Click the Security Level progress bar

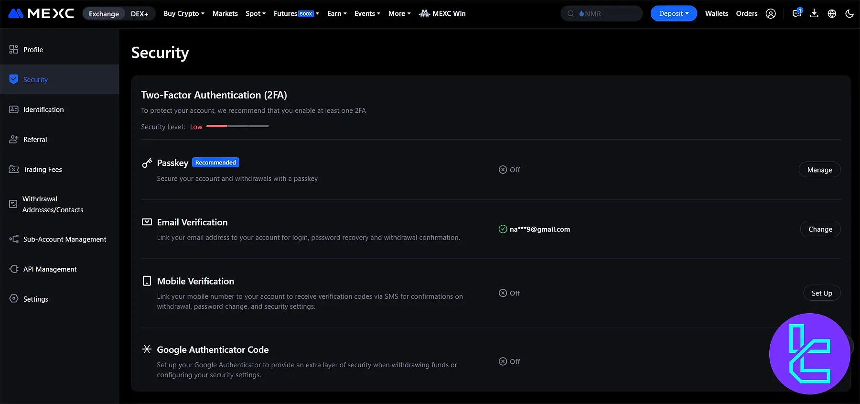click(x=237, y=126)
